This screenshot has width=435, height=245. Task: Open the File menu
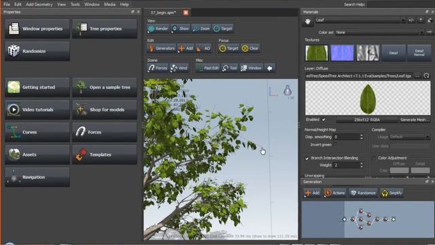[7, 5]
